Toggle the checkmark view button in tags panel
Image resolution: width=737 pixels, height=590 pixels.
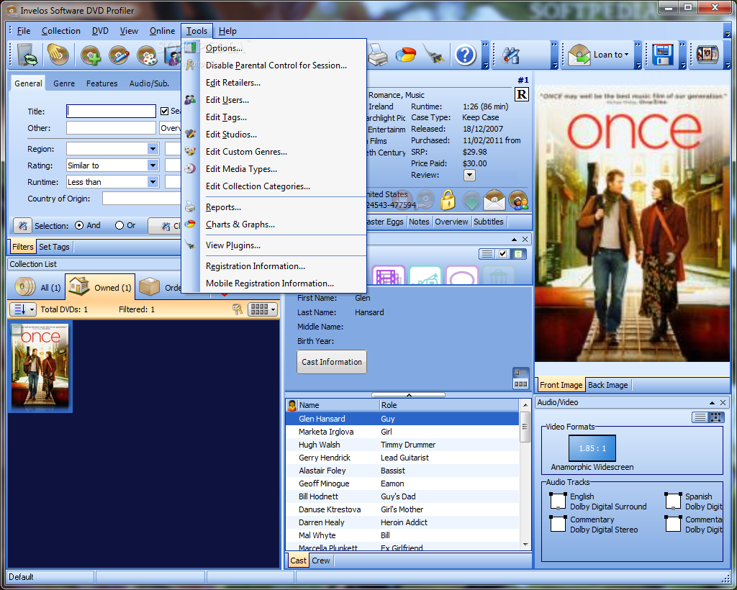[x=503, y=254]
